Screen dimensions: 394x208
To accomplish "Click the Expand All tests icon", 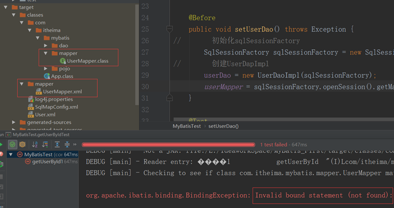I will point(57,144).
